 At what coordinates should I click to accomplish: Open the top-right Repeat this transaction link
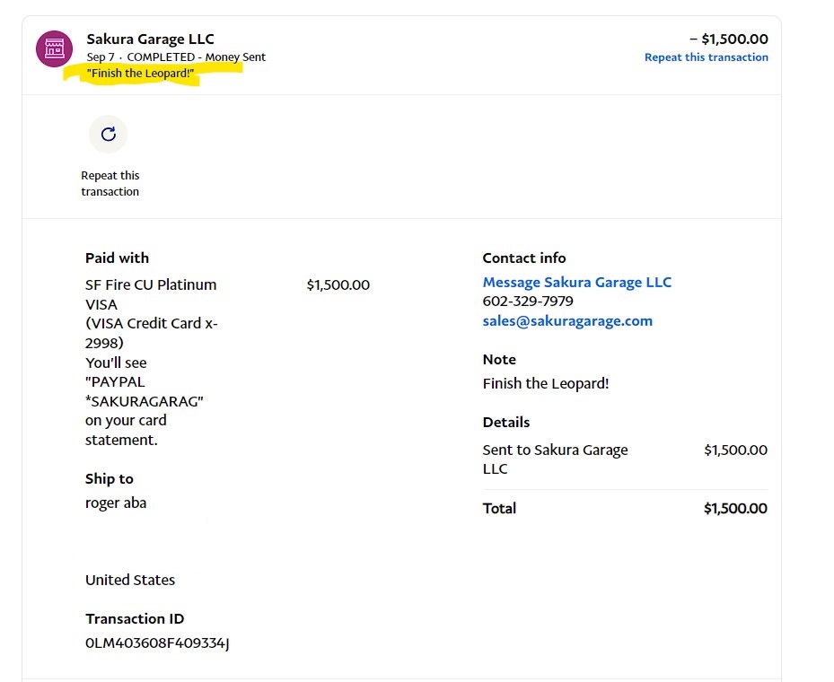point(706,57)
